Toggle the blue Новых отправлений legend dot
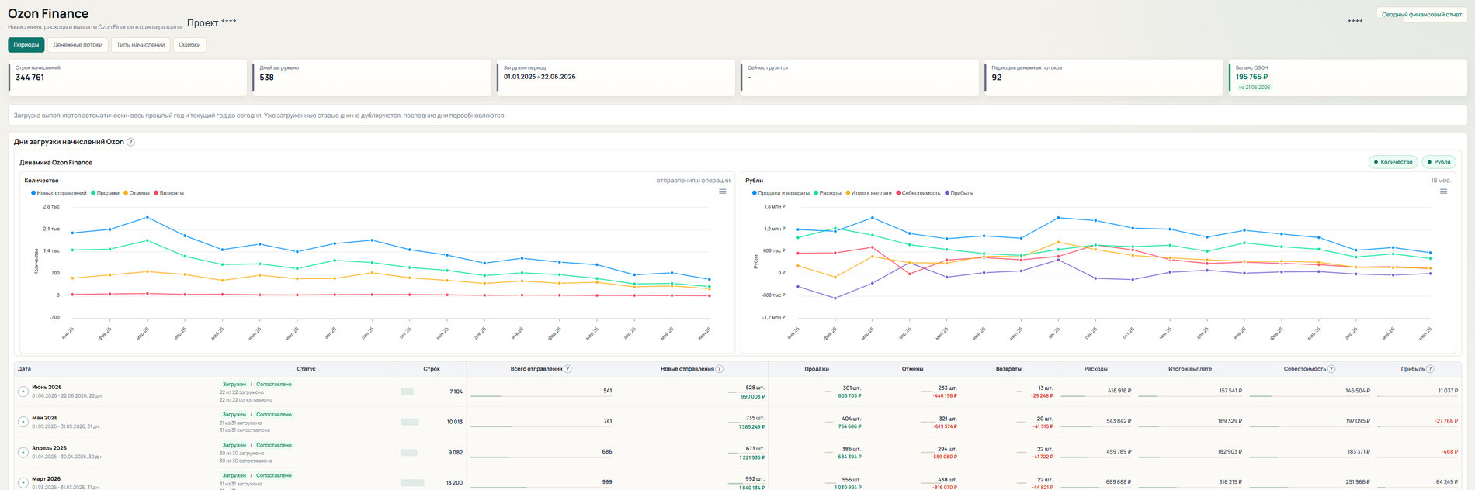 33,193
